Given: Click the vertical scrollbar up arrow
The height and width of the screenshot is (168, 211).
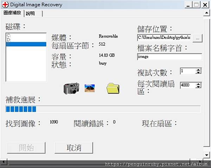Looking at the screenshot, I should [206, 13].
